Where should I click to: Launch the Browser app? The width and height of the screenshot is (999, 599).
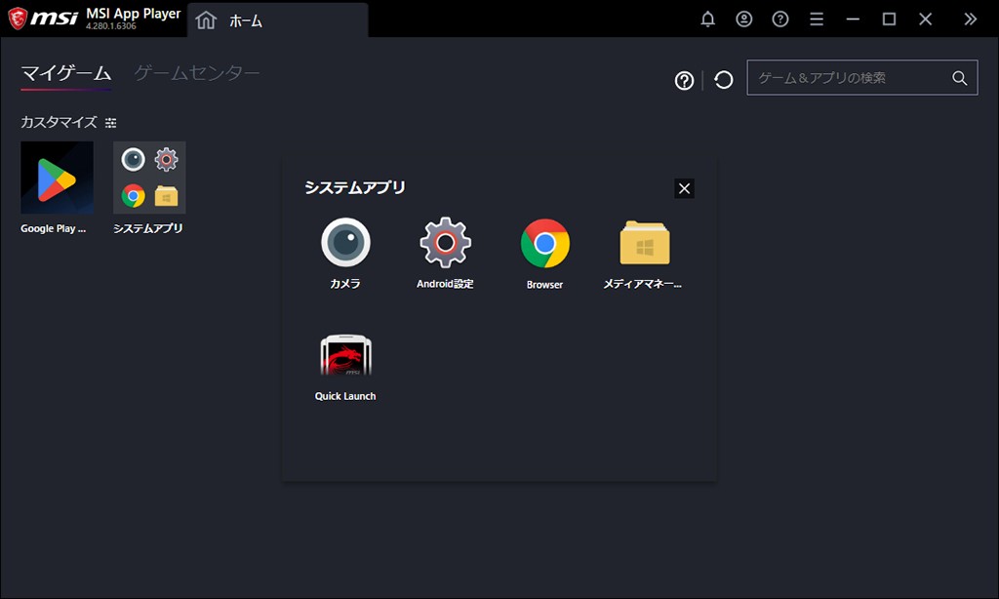tap(544, 244)
